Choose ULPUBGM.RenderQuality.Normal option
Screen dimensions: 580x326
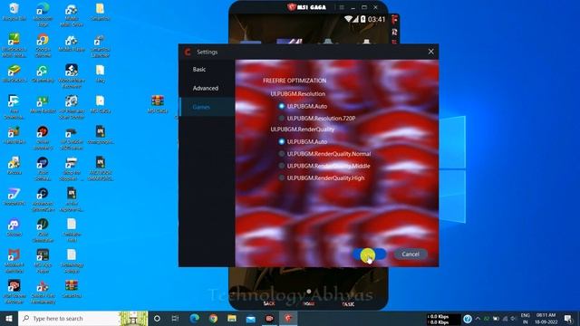tap(282, 154)
